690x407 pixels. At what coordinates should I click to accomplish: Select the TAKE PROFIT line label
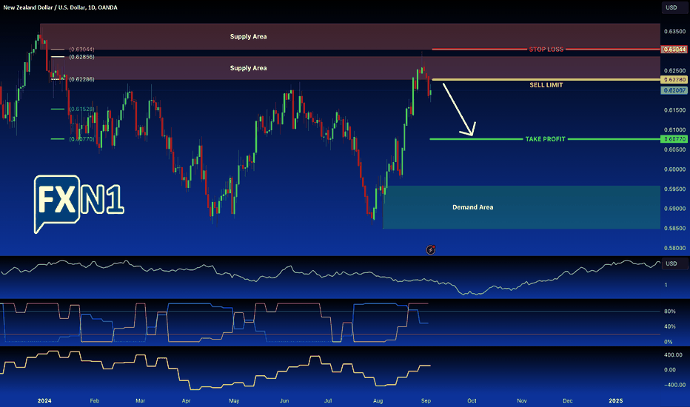545,139
